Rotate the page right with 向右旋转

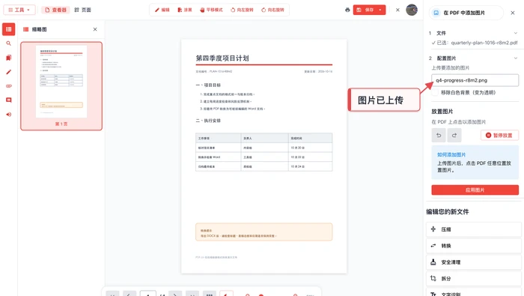[x=272, y=10]
